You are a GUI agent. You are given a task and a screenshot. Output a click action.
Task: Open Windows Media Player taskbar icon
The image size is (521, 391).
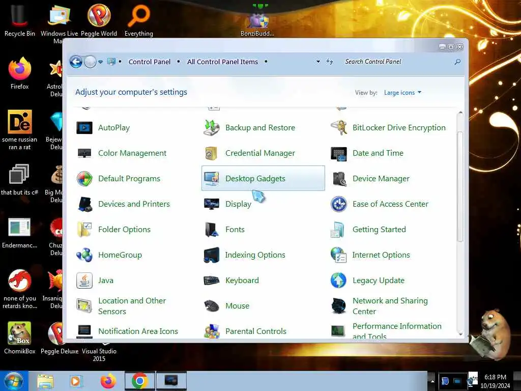pyautogui.click(x=75, y=381)
